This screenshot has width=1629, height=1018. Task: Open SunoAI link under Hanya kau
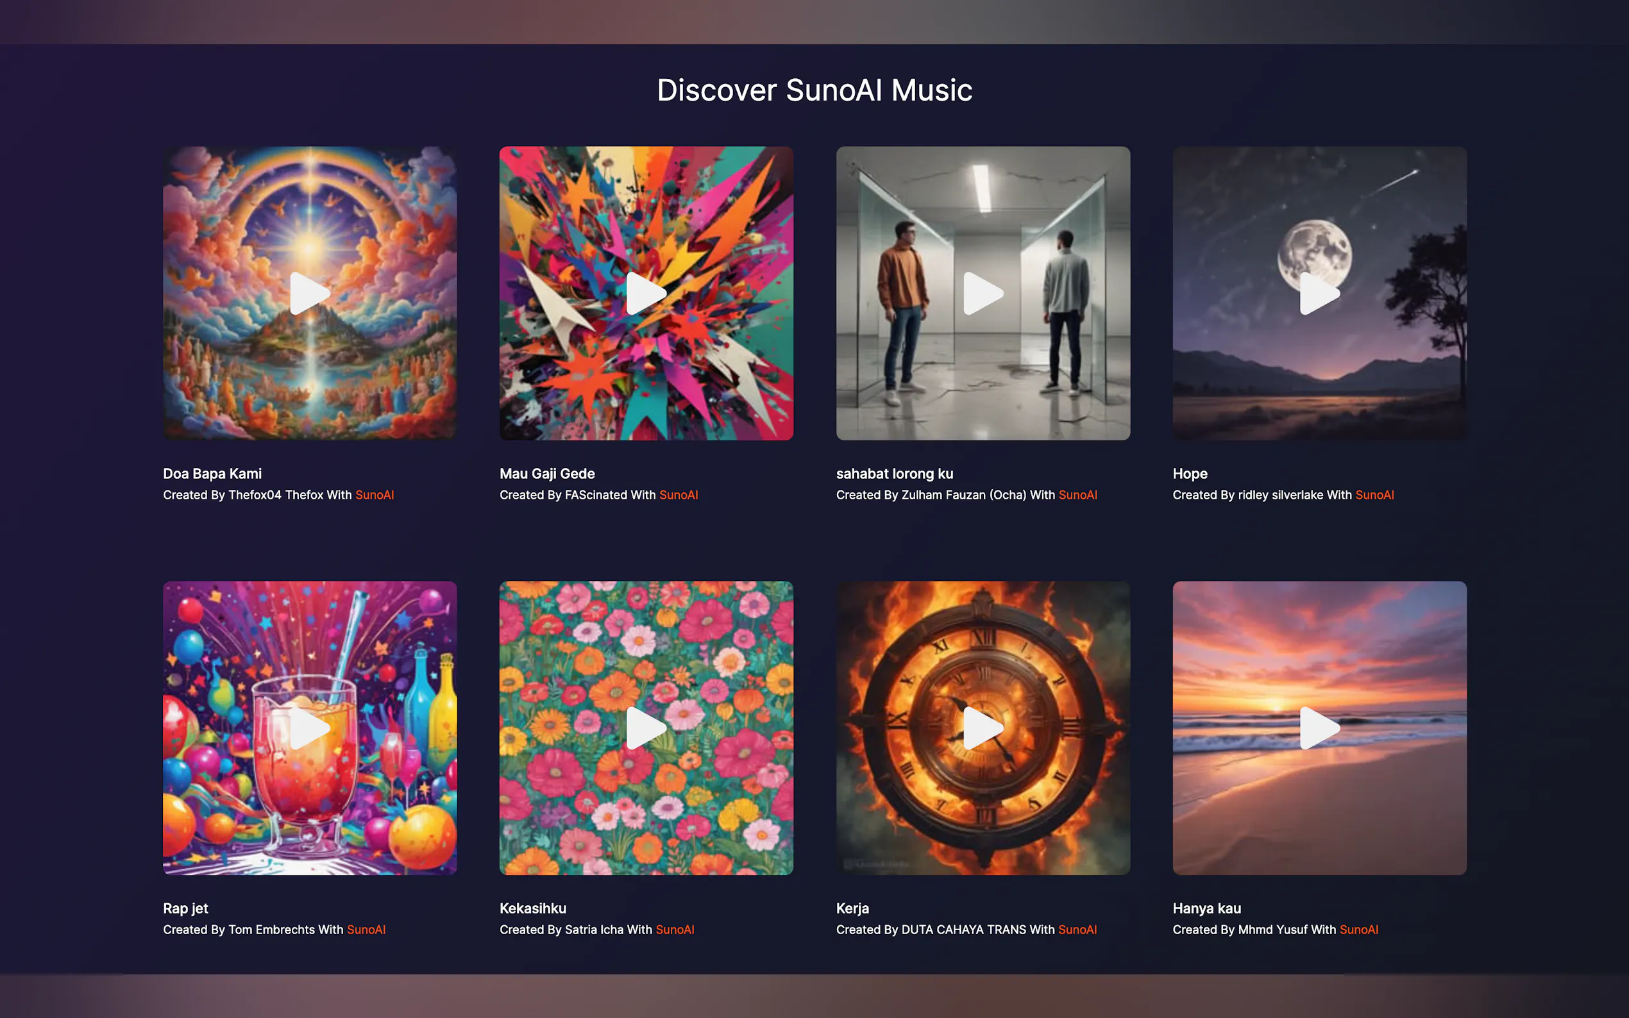click(x=1359, y=929)
